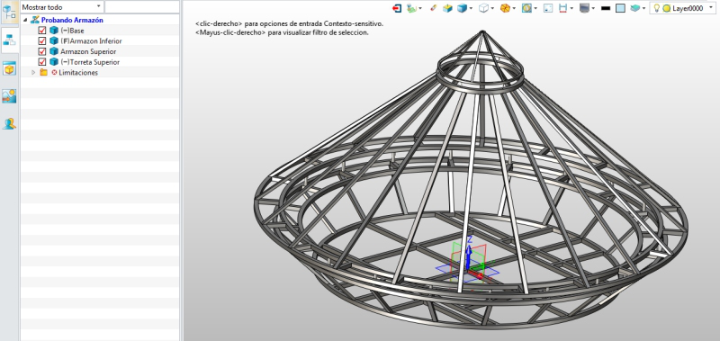This screenshot has width=720, height=341.
Task: Click the black line color swatch
Action: pyautogui.click(x=606, y=8)
